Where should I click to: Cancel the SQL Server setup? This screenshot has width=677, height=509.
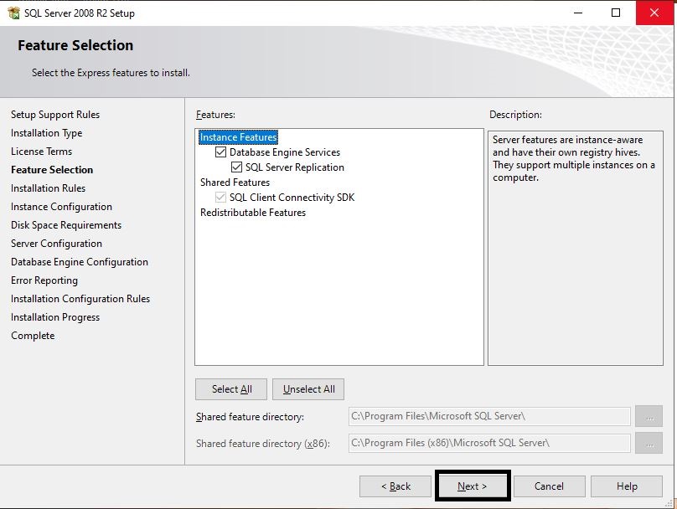[549, 486]
